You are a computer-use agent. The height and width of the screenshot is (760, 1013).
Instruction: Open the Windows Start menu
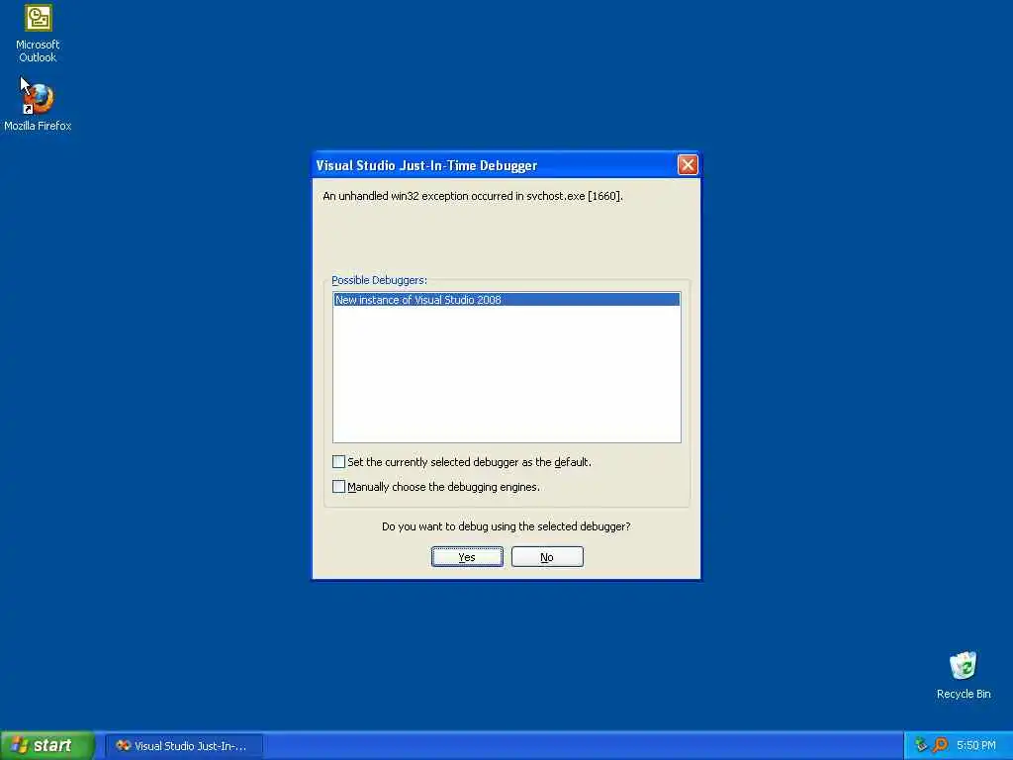[47, 746]
